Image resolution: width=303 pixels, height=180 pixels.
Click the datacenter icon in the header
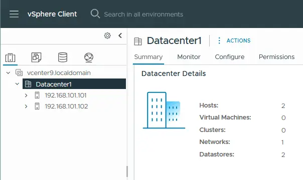138,41
